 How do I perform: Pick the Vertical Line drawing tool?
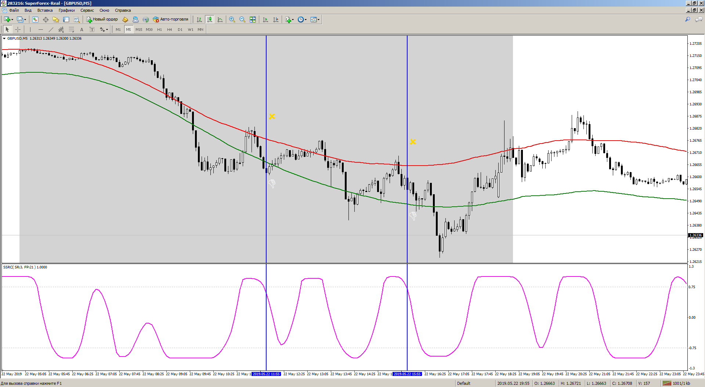30,29
